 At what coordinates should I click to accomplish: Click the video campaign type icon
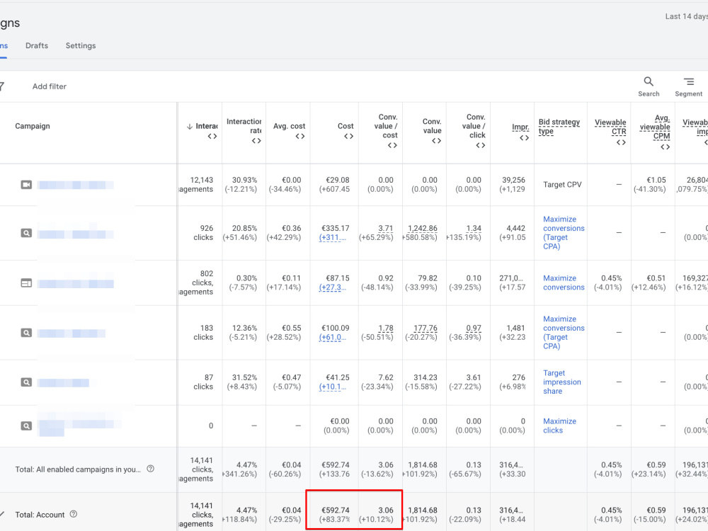pyautogui.click(x=26, y=185)
